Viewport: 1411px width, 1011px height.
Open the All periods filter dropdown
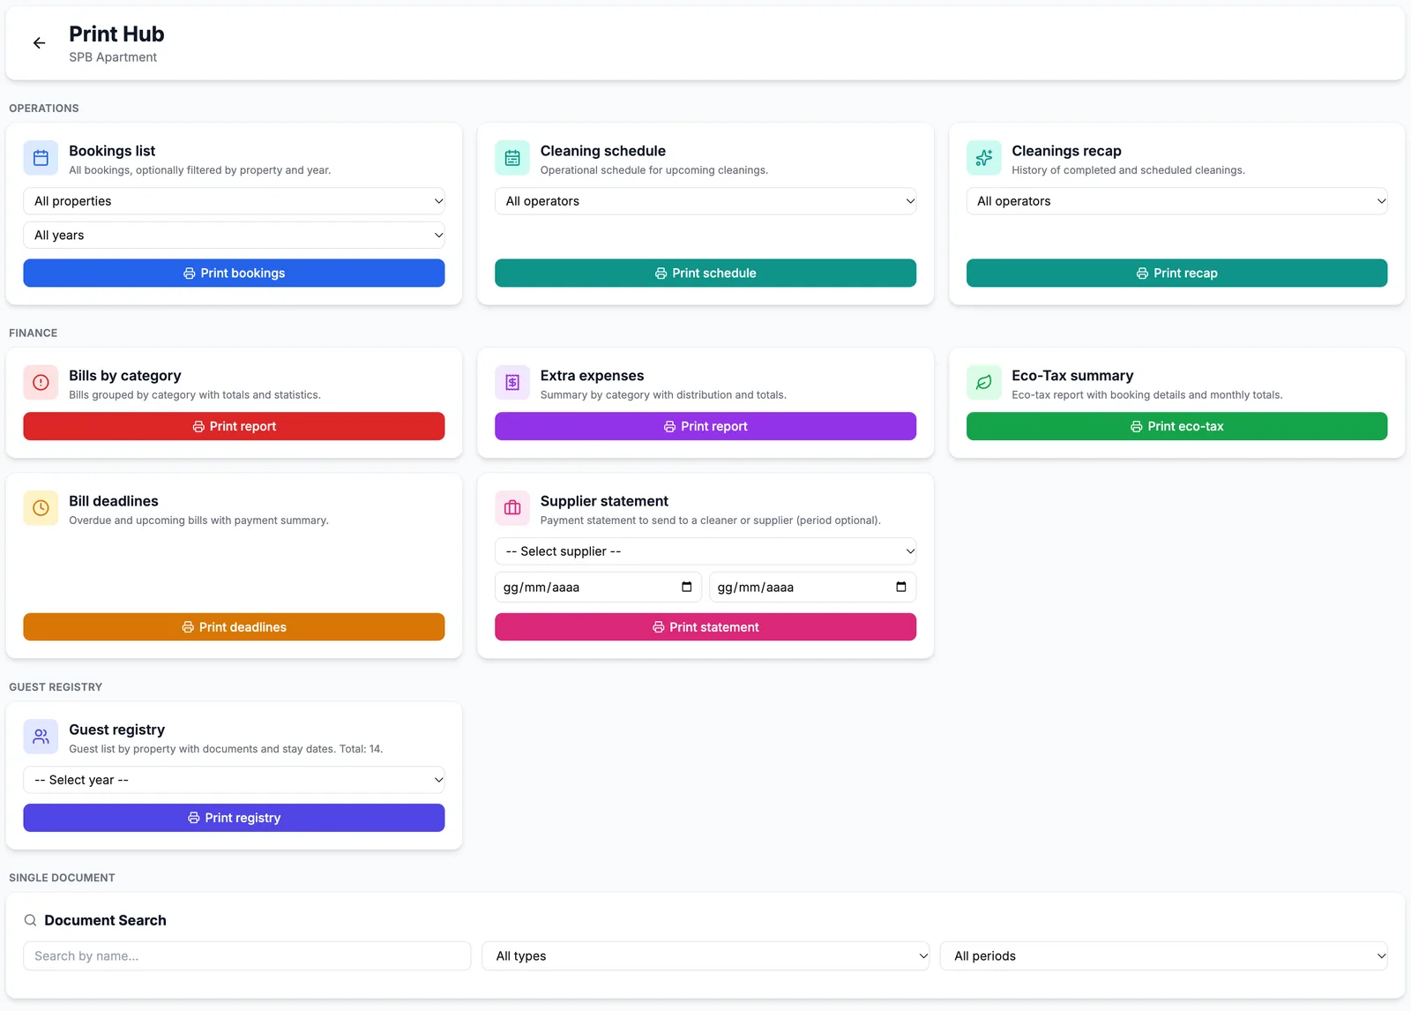(1164, 956)
